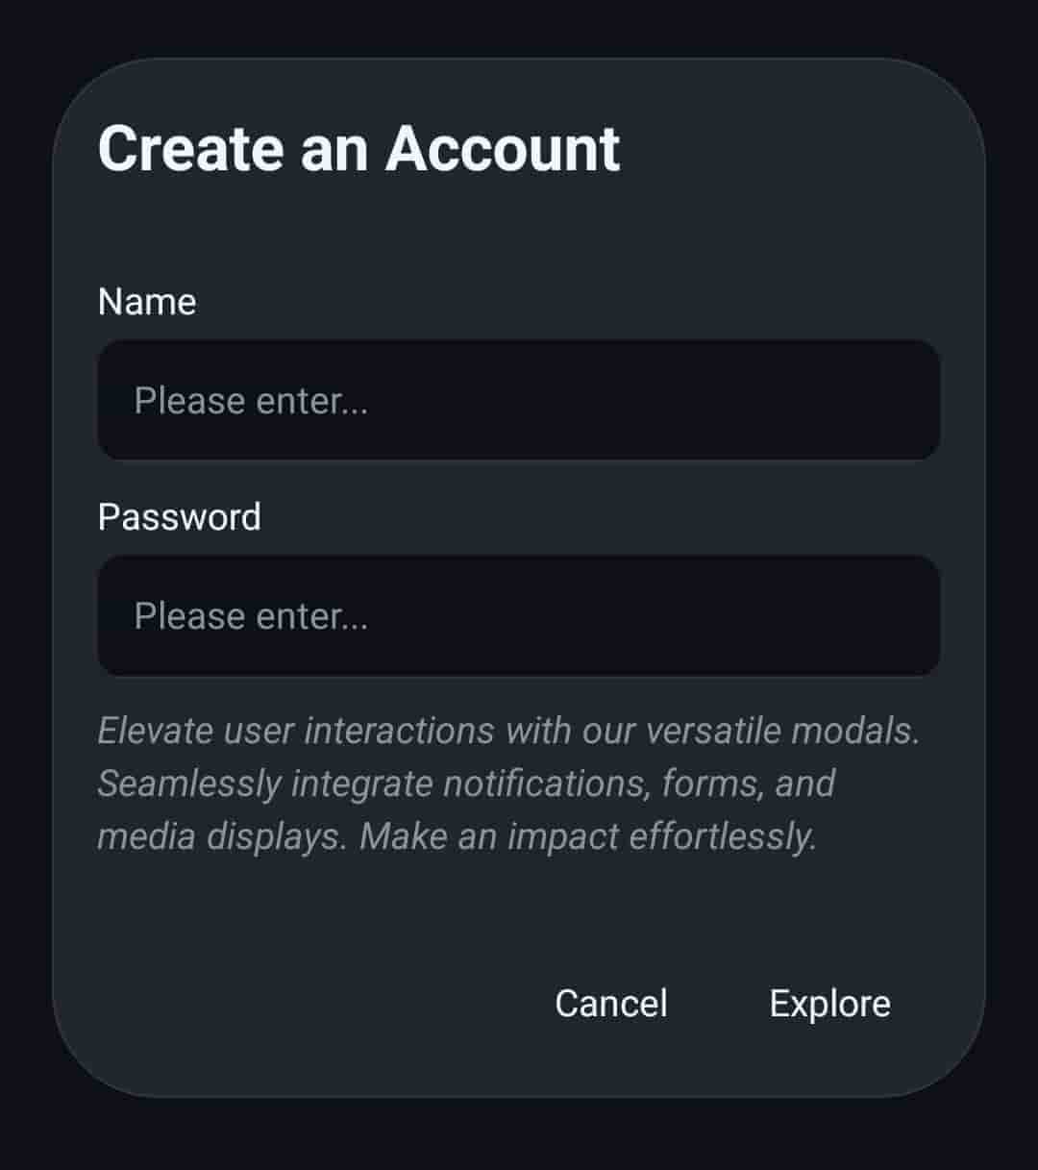Click the Password field label

(x=179, y=517)
